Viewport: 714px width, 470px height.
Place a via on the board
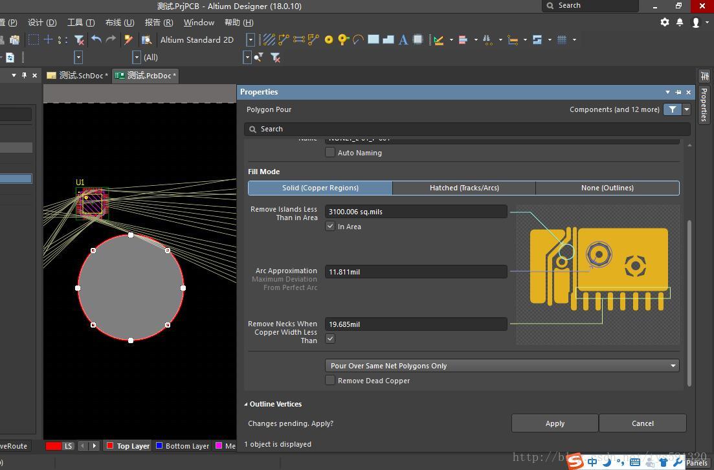(343, 39)
